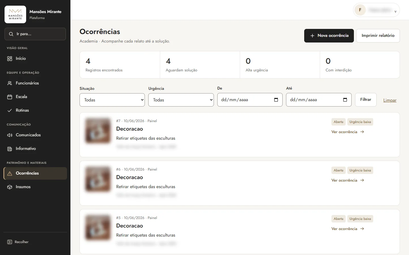Click the Insumos box icon

click(10, 187)
